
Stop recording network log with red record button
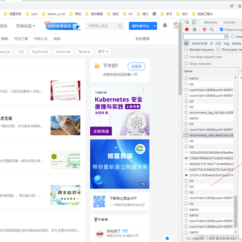[x=187, y=30]
